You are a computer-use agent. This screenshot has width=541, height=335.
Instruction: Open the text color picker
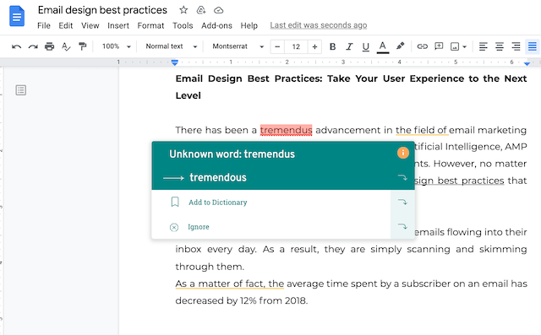pyautogui.click(x=383, y=46)
